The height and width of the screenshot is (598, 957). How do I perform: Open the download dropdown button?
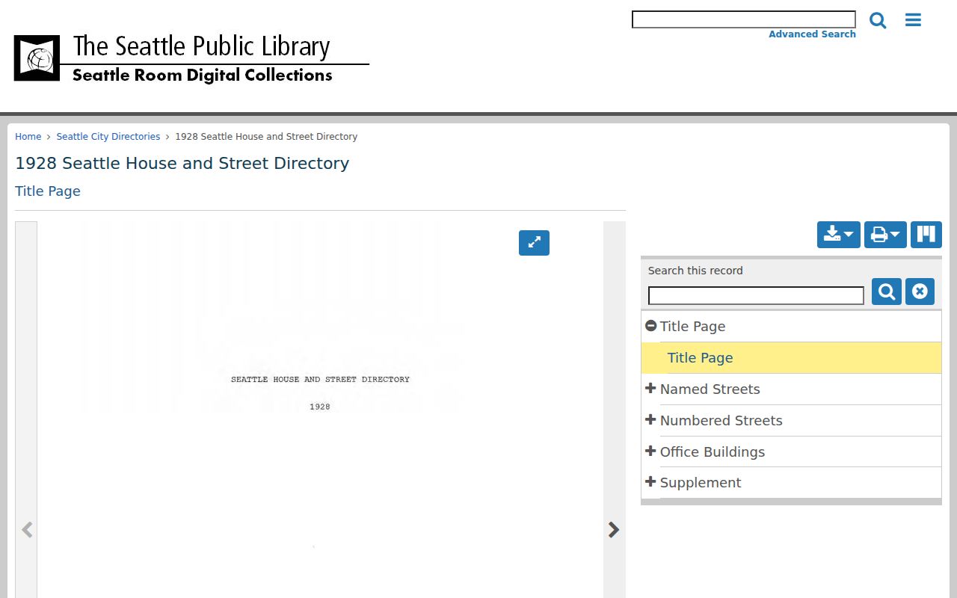839,235
